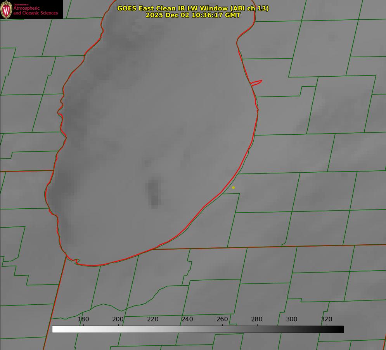Click the 240 tick label on the colorbar
Image resolution: width=386 pixels, height=350 pixels.
click(x=187, y=319)
